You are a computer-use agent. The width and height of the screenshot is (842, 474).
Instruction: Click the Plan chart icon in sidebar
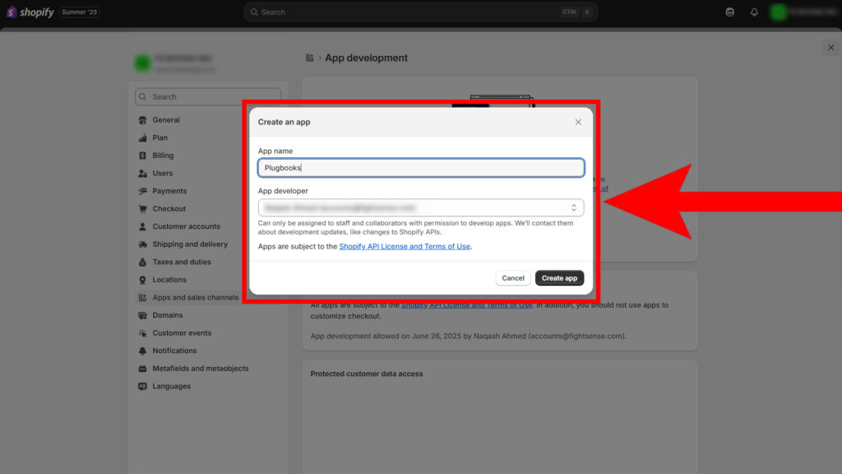[142, 137]
